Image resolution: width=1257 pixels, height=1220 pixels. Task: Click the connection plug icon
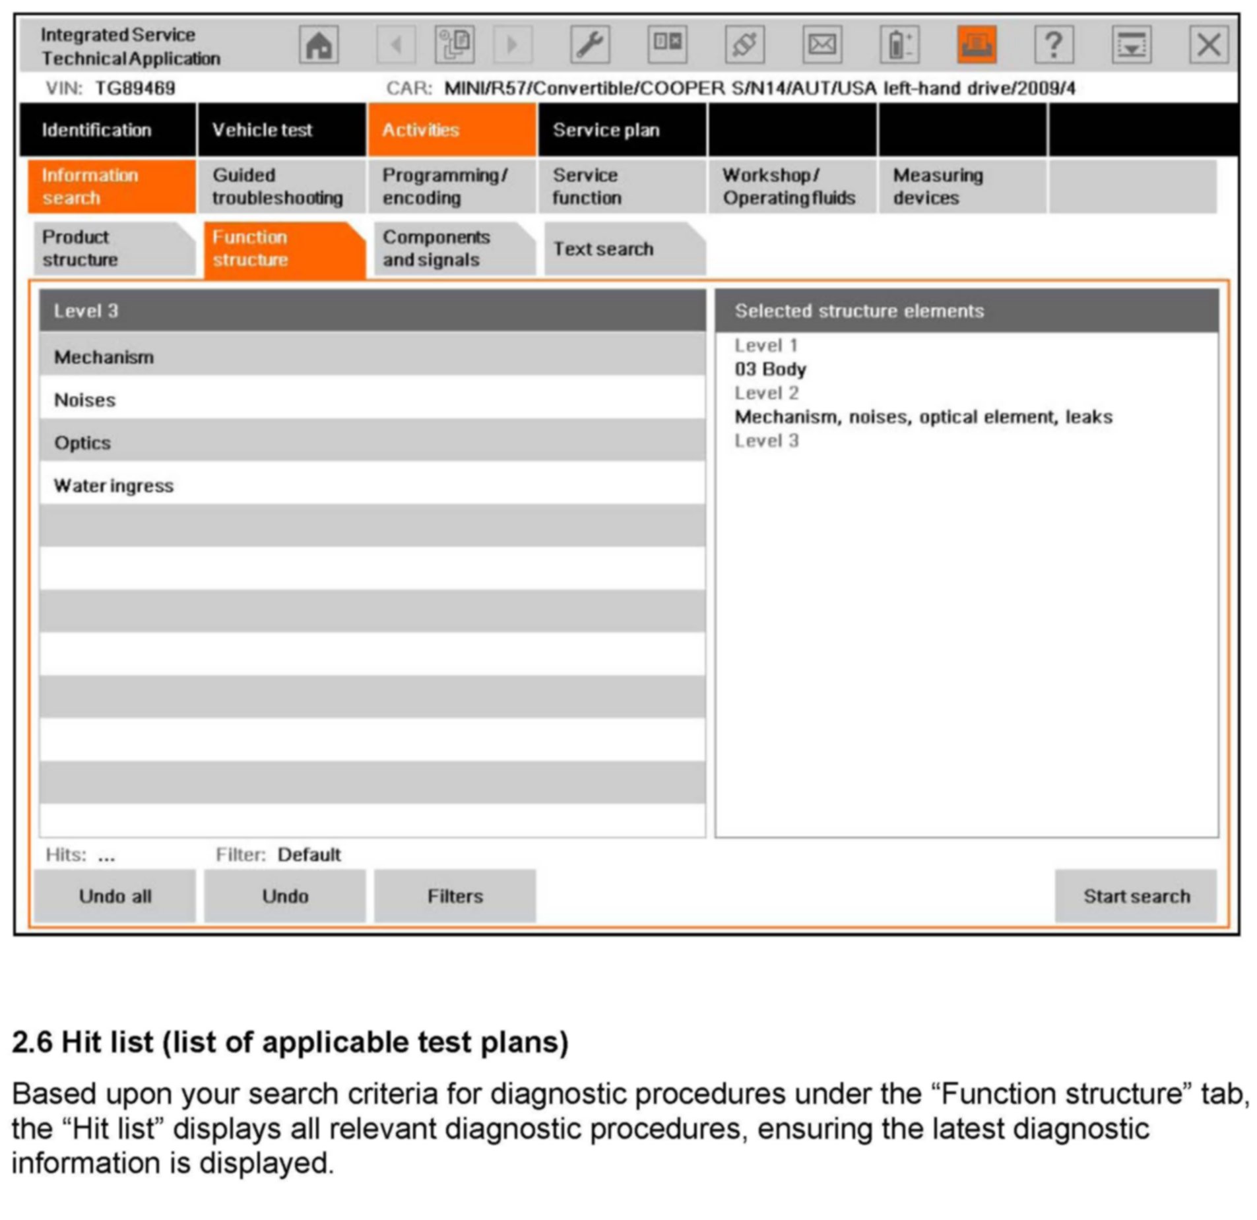pyautogui.click(x=744, y=45)
